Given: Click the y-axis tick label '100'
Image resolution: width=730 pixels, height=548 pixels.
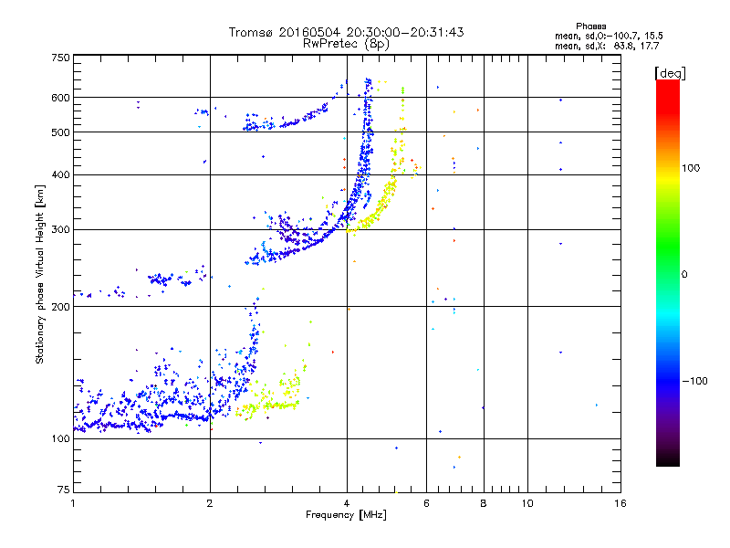Looking at the screenshot, I should [61, 438].
